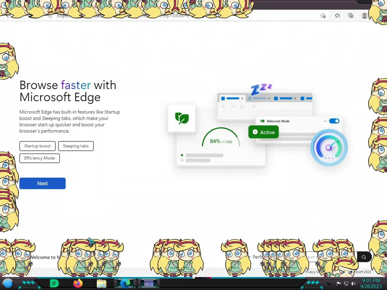The height and width of the screenshot is (290, 387).
Task: Launch the green chat app taskbar icon
Action: (x=54, y=283)
